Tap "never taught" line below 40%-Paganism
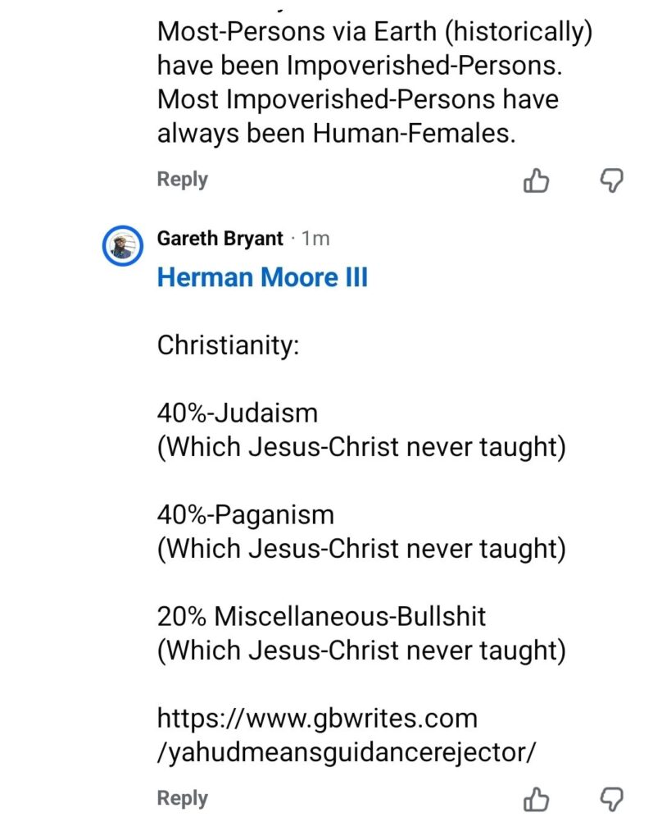 361,549
